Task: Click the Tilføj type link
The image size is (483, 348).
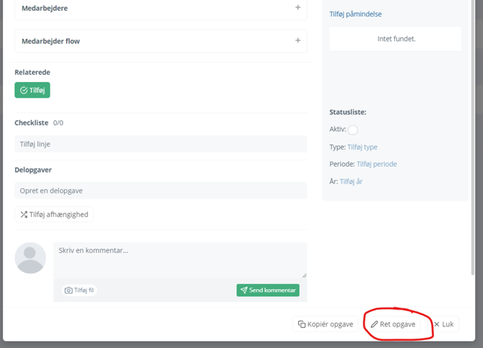Action: pyautogui.click(x=362, y=147)
